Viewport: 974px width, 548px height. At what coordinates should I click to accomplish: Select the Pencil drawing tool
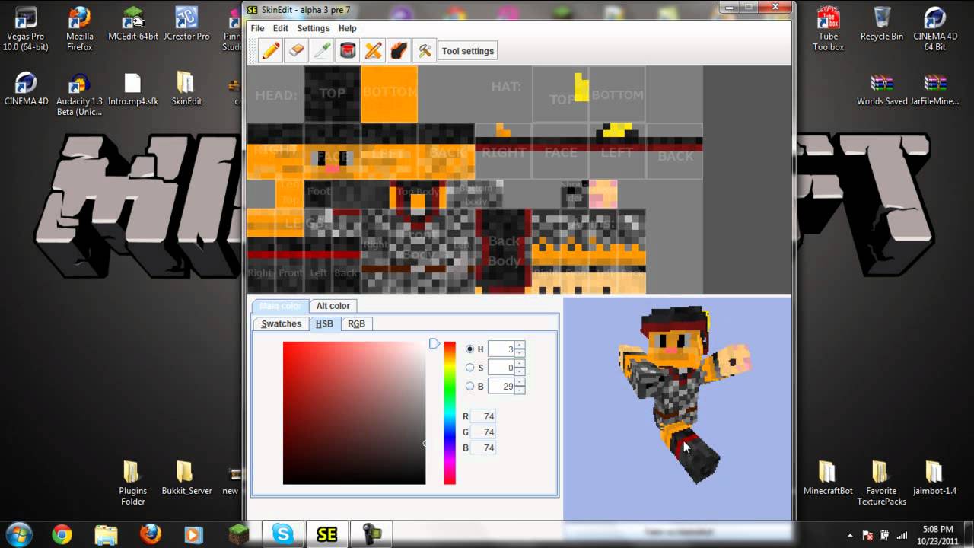point(271,51)
